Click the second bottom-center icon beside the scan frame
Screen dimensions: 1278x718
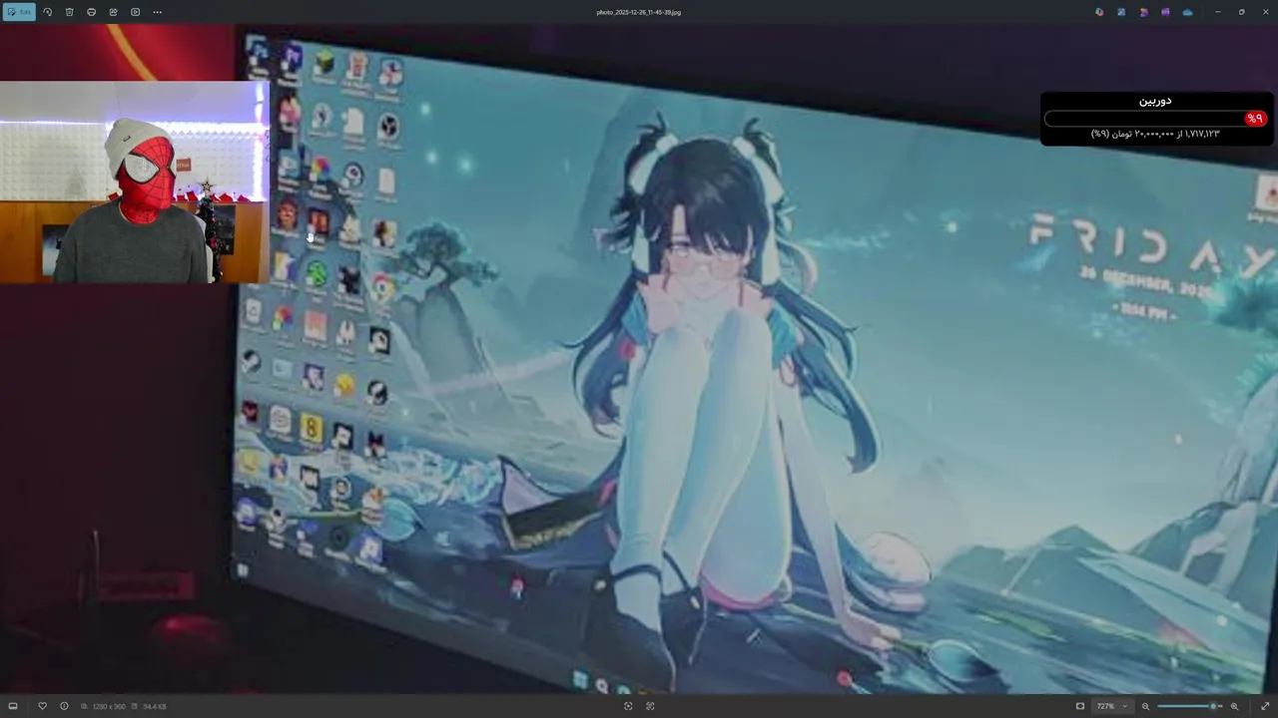650,706
